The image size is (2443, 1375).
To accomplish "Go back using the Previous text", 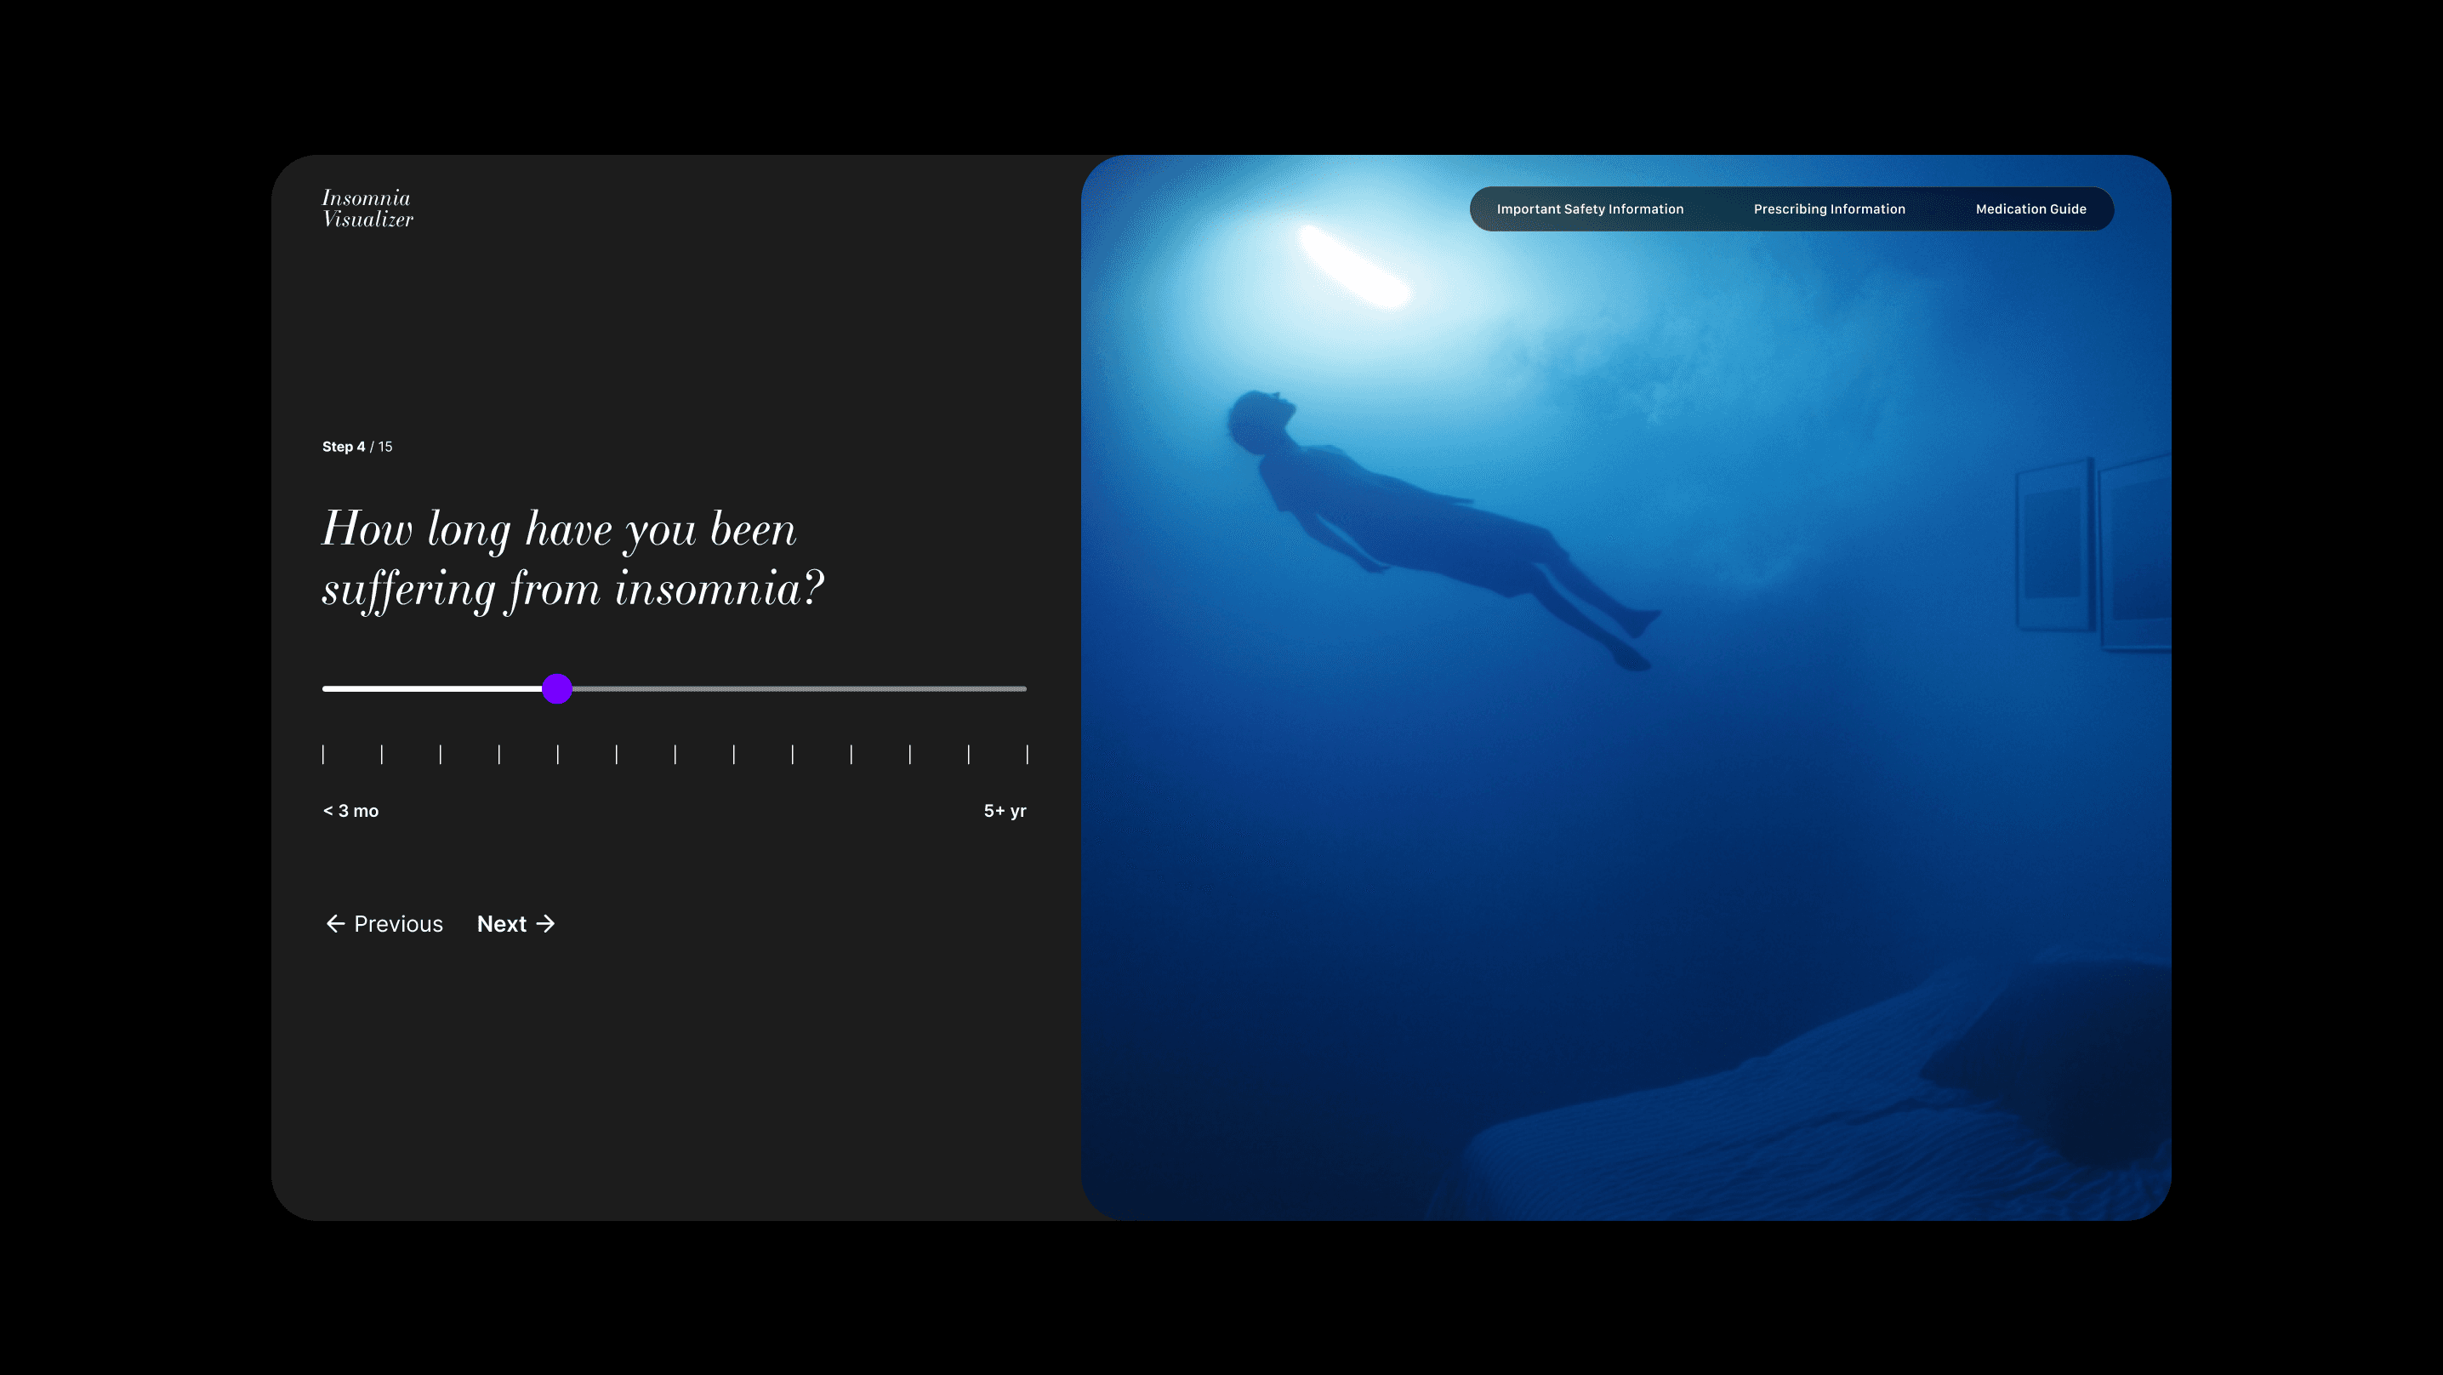I will click(x=397, y=923).
